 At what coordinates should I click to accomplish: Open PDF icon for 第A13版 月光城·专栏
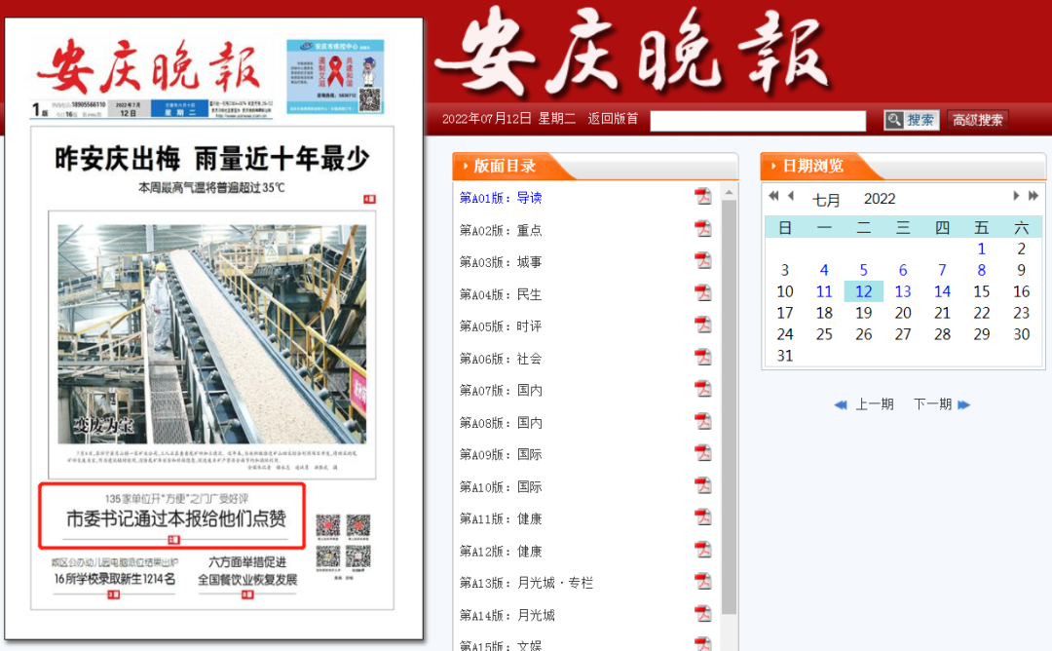[702, 582]
